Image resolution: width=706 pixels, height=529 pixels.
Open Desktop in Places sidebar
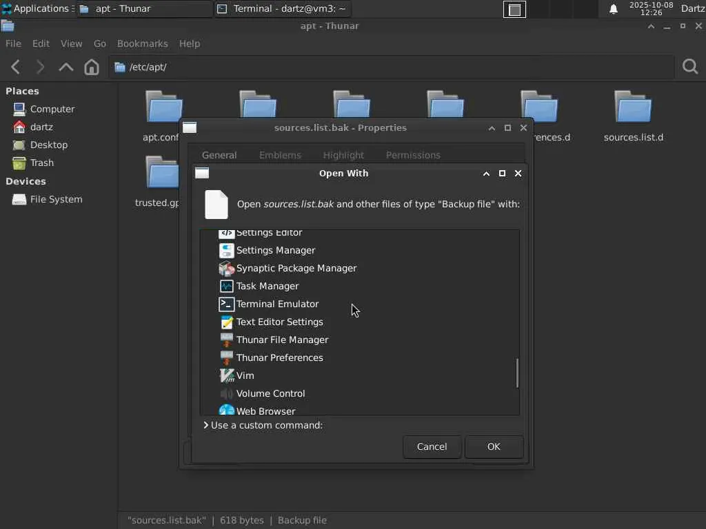40,145
